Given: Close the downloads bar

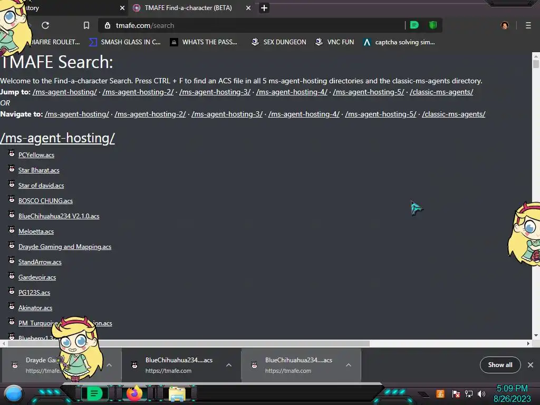Looking at the screenshot, I should (x=531, y=365).
